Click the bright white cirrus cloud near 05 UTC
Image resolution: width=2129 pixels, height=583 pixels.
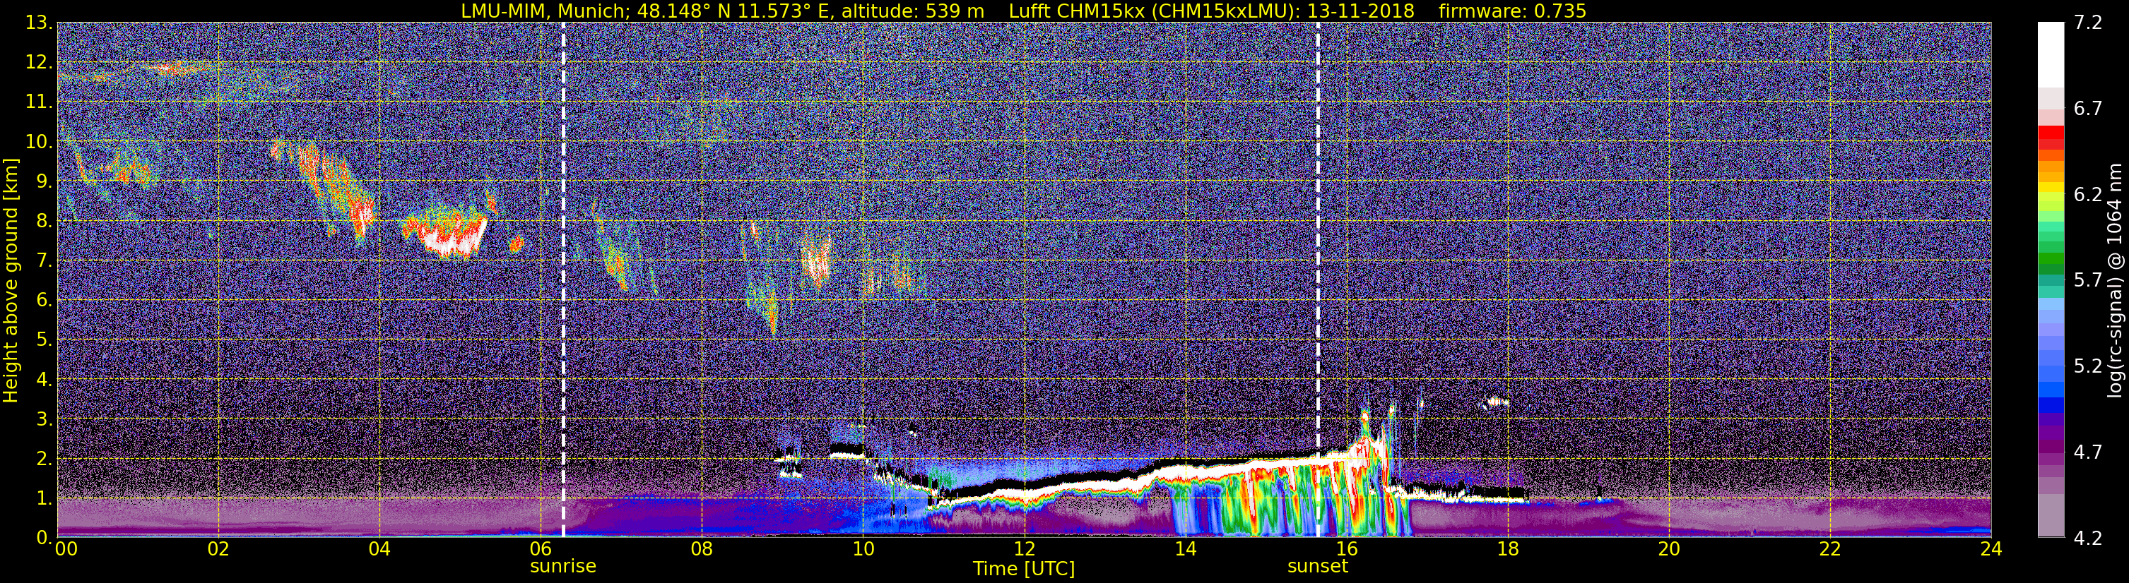point(449,238)
